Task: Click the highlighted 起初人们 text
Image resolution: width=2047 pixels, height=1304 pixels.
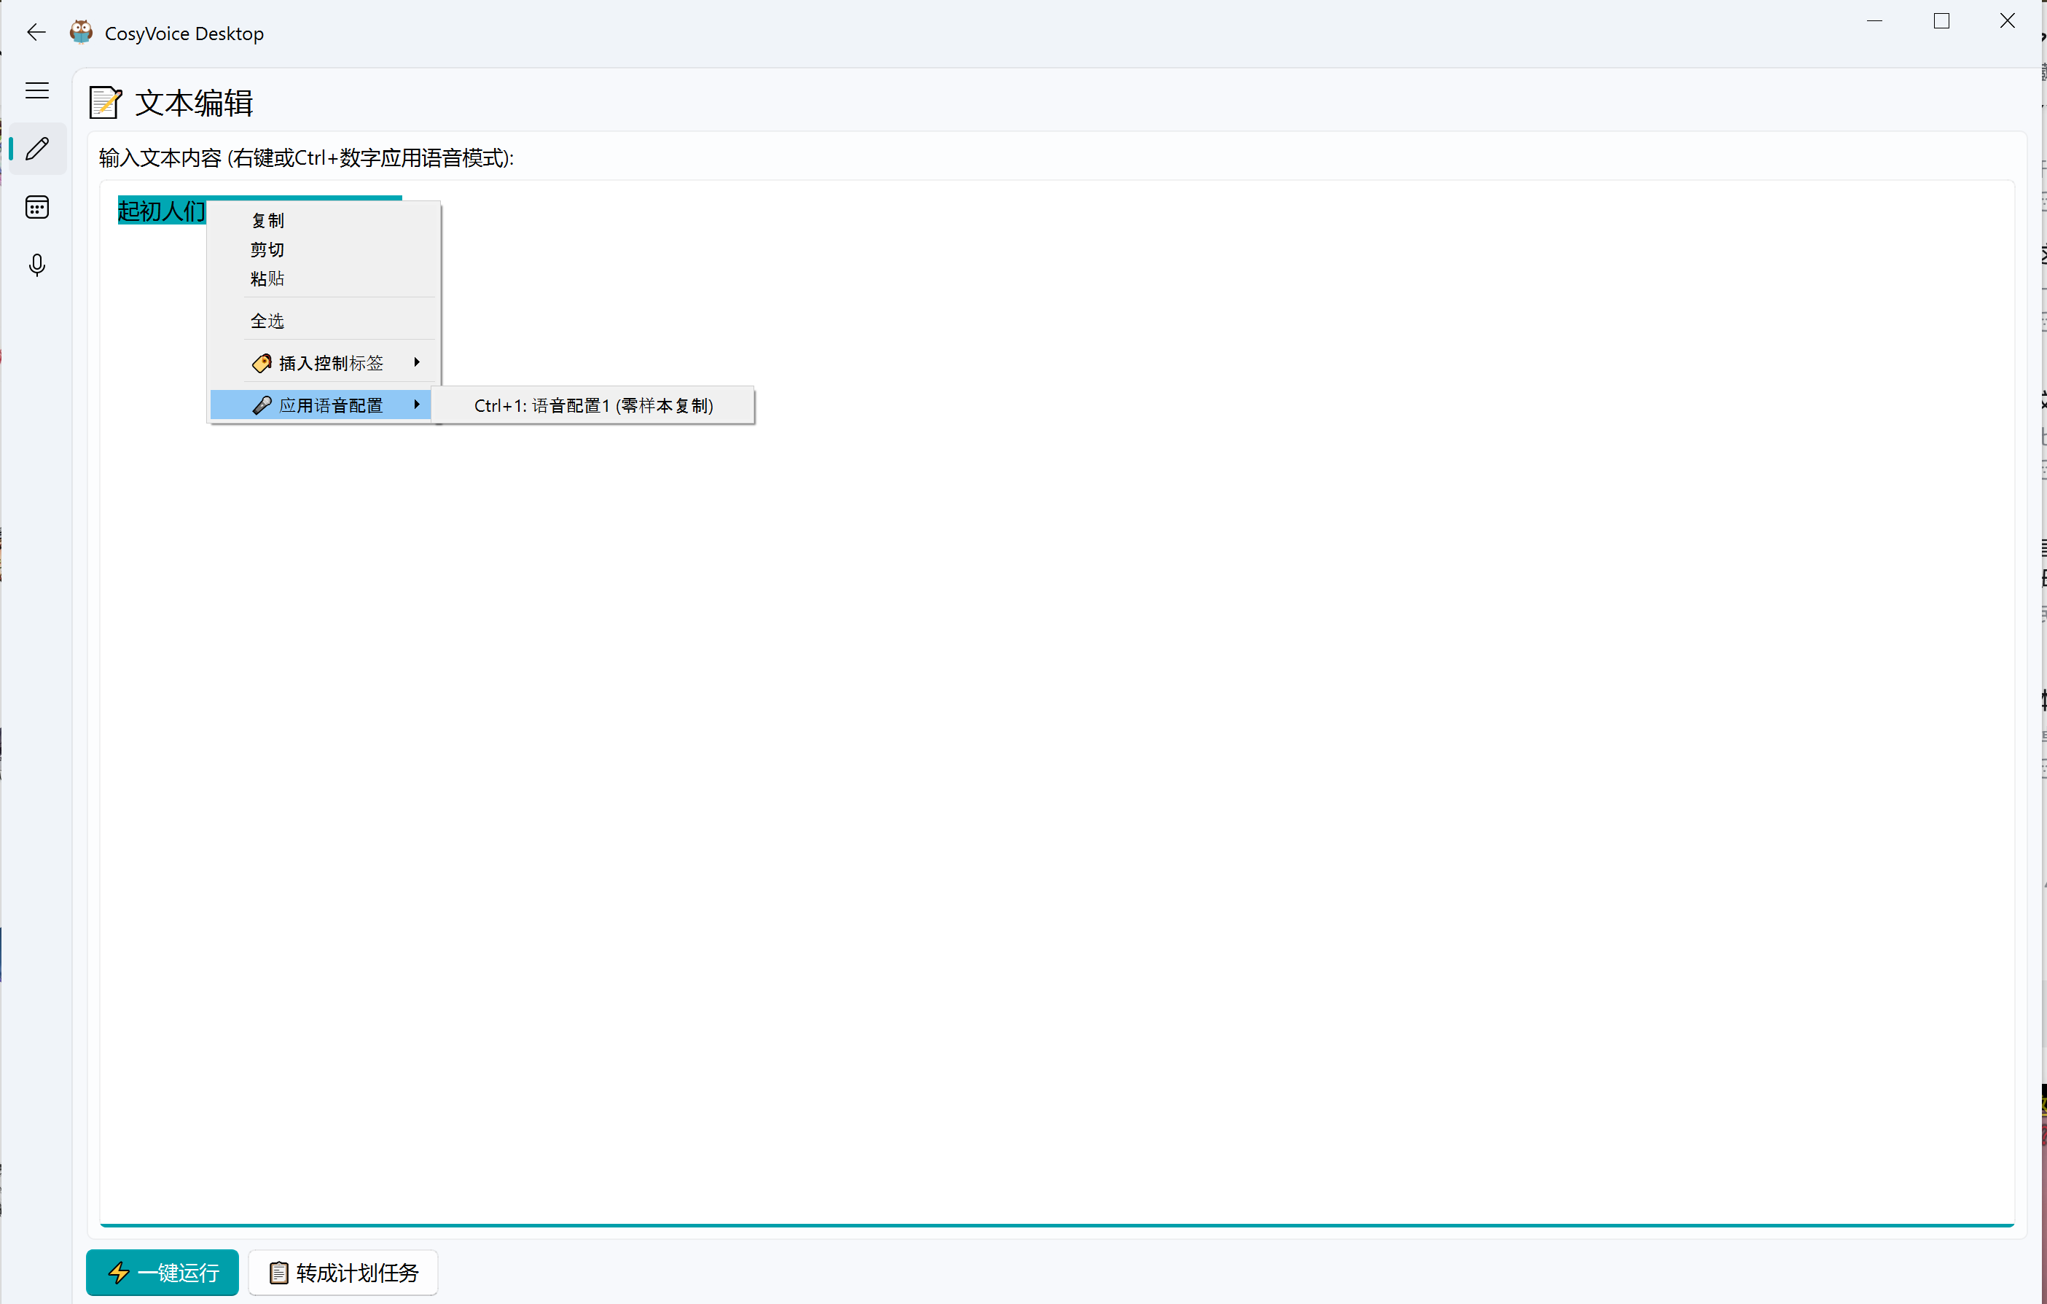Action: (x=160, y=211)
